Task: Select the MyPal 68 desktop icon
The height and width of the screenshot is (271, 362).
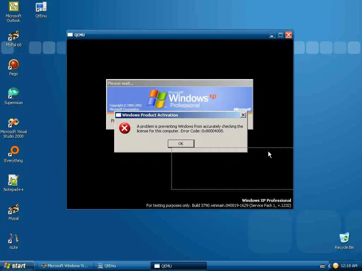Action: [x=14, y=38]
